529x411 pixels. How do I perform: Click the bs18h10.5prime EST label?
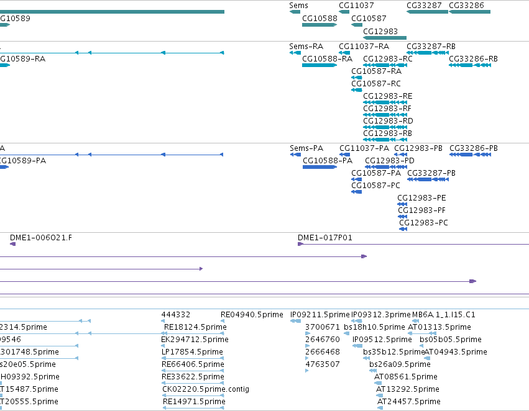tap(374, 327)
